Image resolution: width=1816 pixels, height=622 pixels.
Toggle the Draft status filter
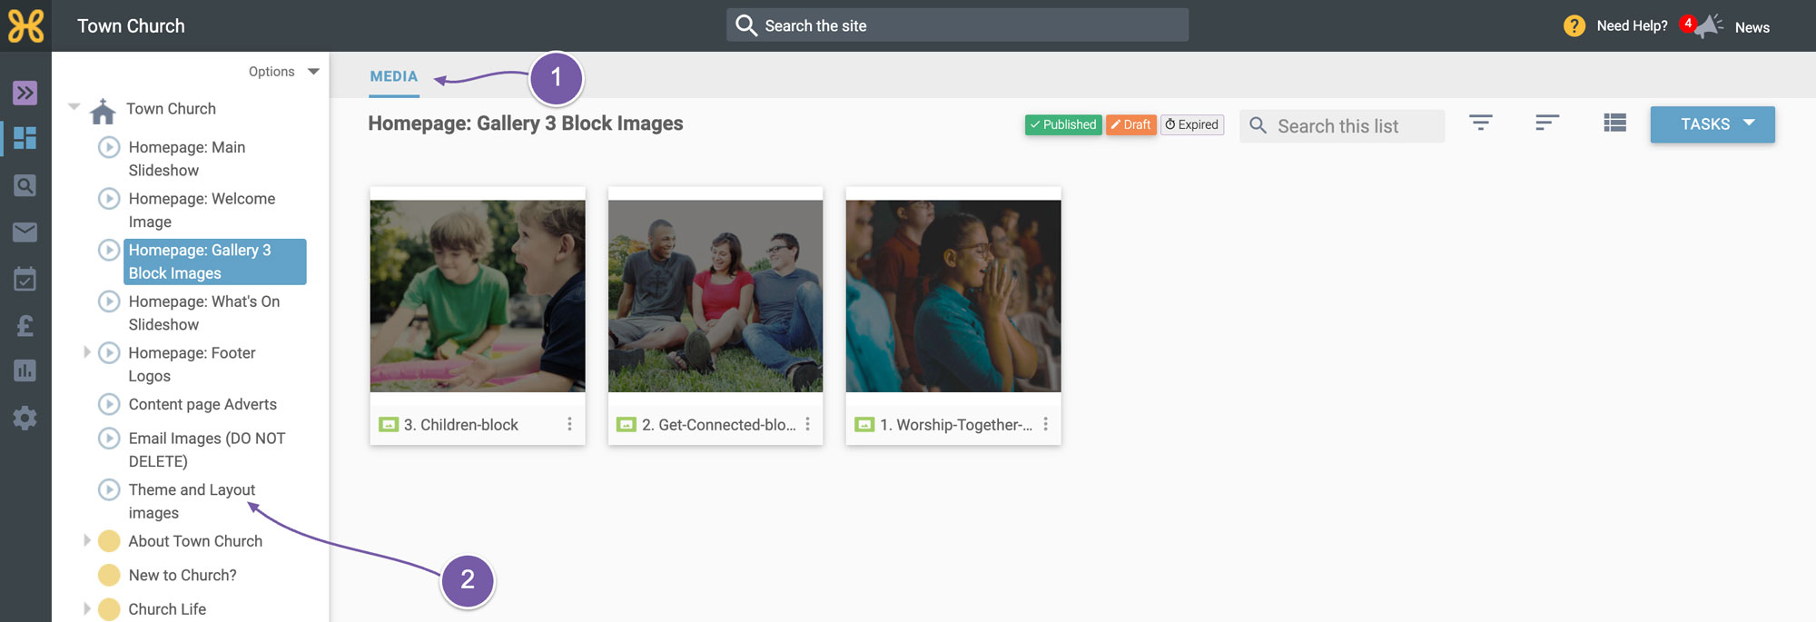click(1131, 124)
